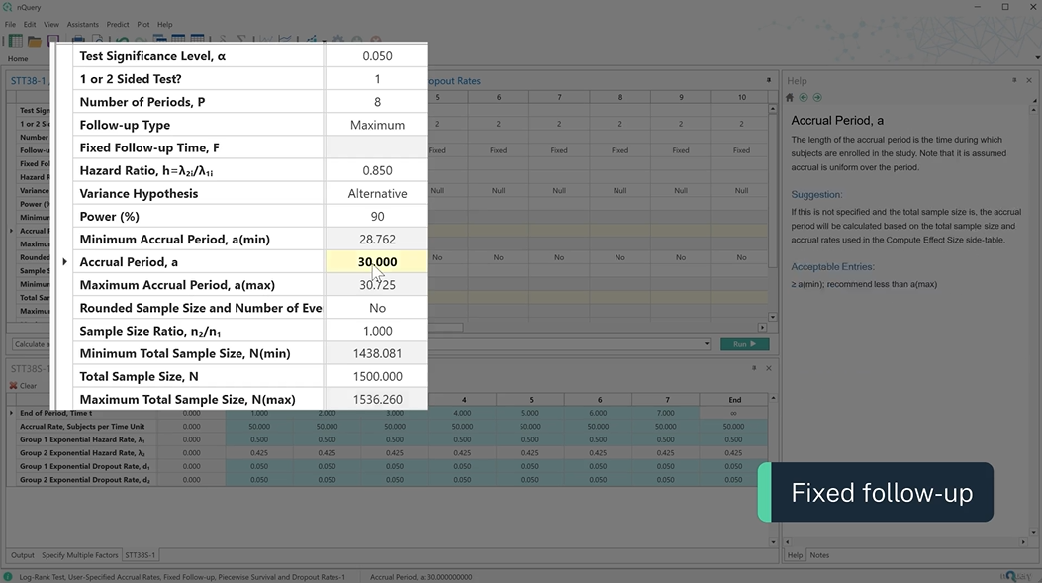Expand the Calculate dropdown arrow beside Run
This screenshot has height=583, width=1042.
(x=709, y=344)
